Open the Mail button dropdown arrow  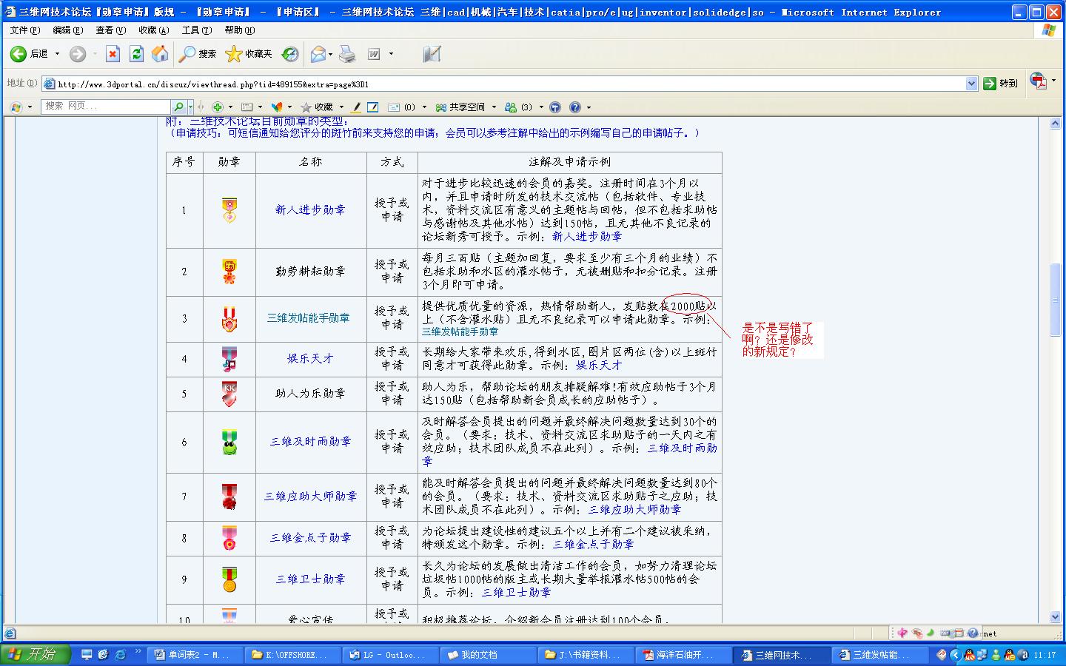click(331, 54)
